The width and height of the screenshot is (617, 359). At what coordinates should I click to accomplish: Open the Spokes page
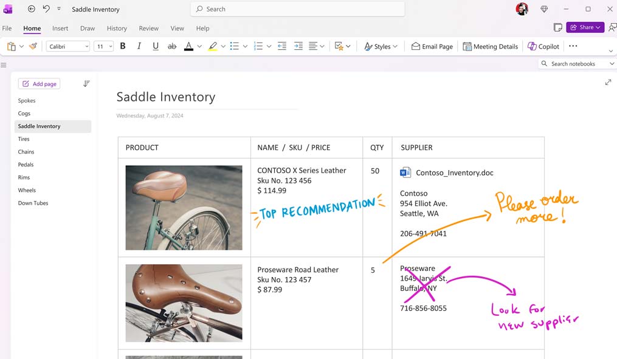(x=27, y=101)
